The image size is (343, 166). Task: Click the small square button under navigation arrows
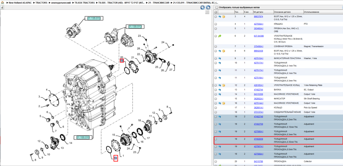point(207,12)
